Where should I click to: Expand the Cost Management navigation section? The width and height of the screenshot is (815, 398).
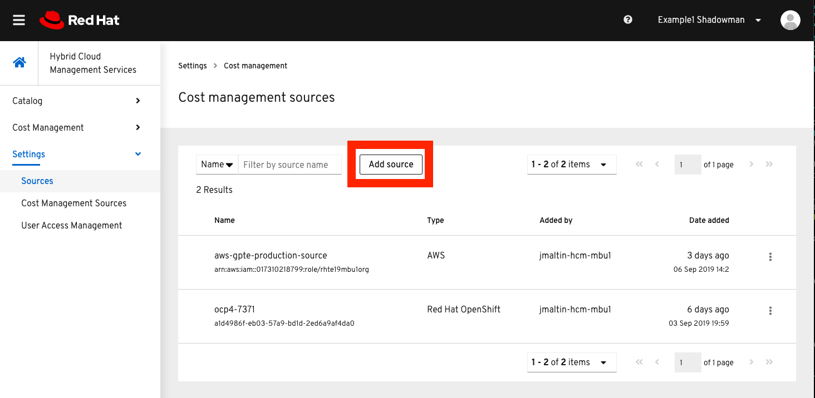(80, 127)
